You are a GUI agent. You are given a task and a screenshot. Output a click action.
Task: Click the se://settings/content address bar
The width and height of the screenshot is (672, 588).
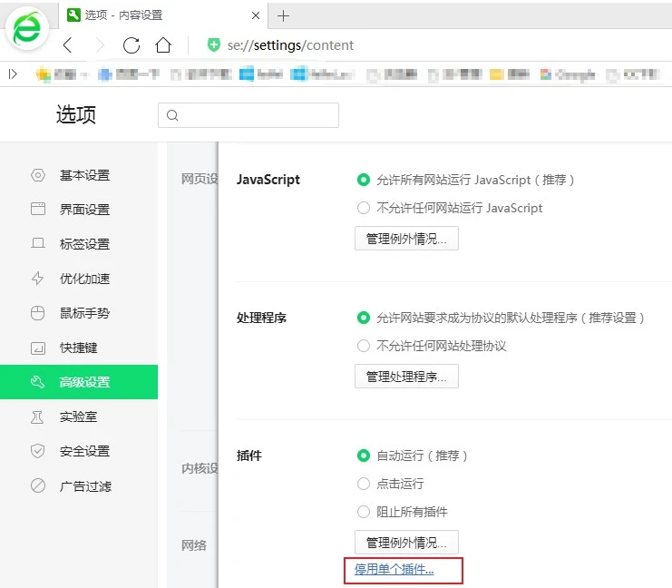tap(290, 45)
